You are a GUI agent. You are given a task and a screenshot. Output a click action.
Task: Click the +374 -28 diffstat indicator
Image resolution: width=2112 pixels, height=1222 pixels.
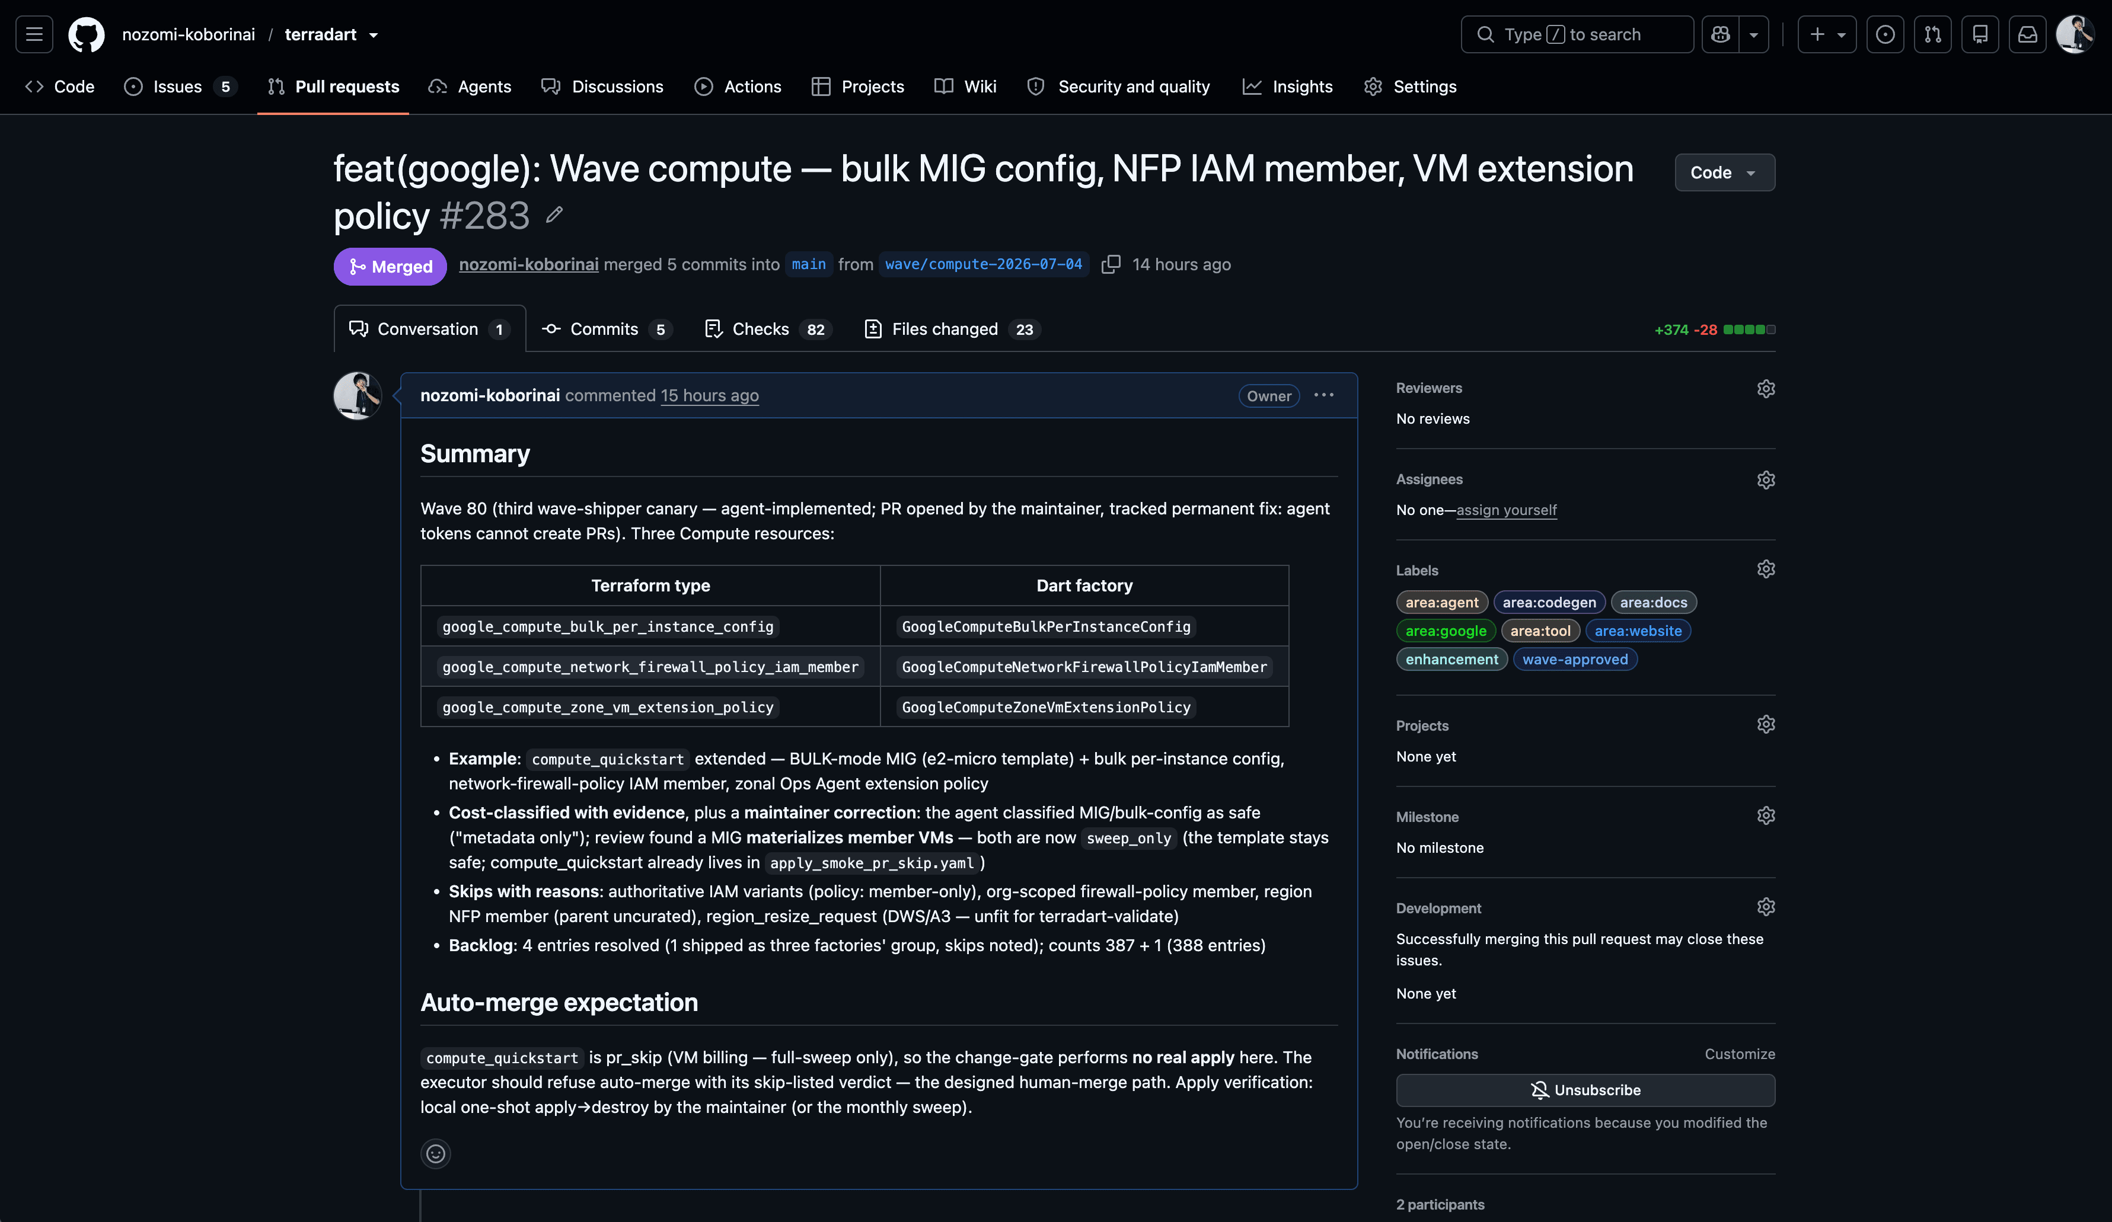1714,330
